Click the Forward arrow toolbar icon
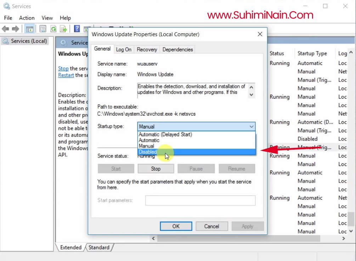This screenshot has width=356, height=261. [x=16, y=29]
